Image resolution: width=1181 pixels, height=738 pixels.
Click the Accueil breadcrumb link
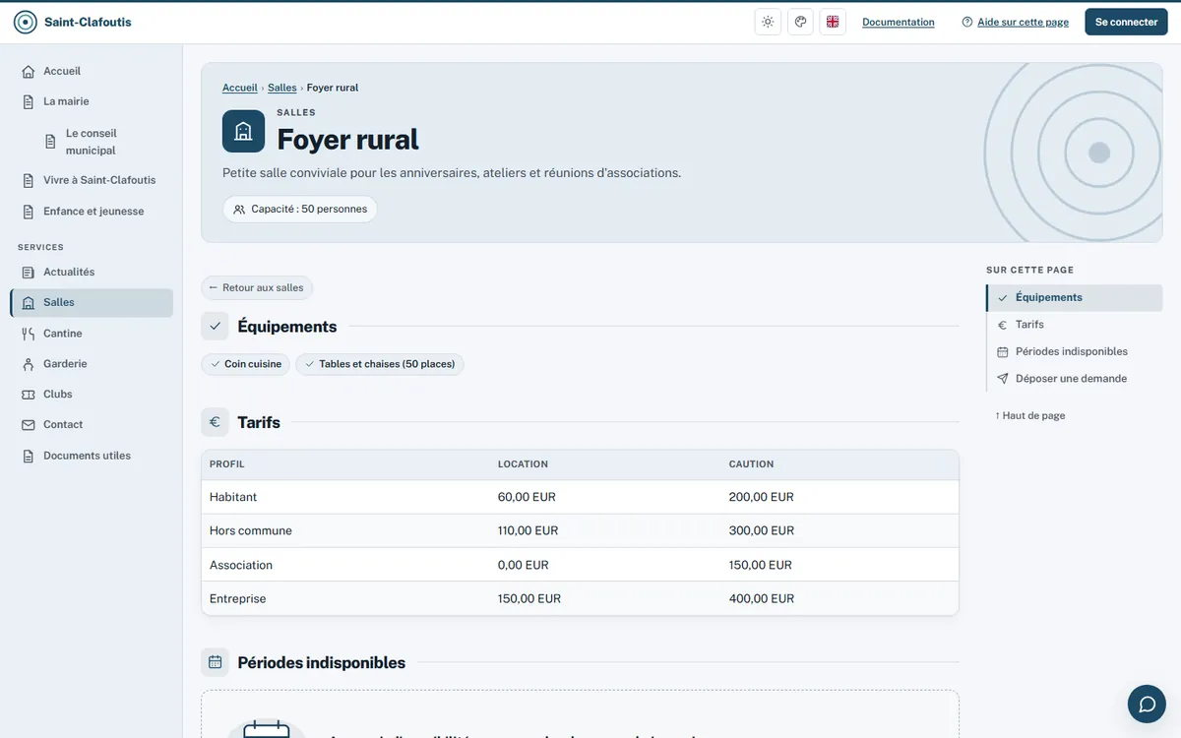240,88
